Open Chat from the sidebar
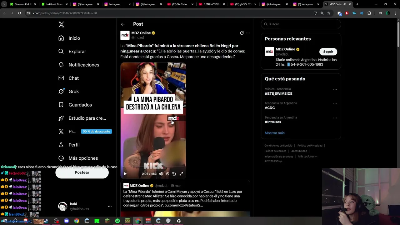Image resolution: width=400 pixels, height=225 pixels. 68,78
